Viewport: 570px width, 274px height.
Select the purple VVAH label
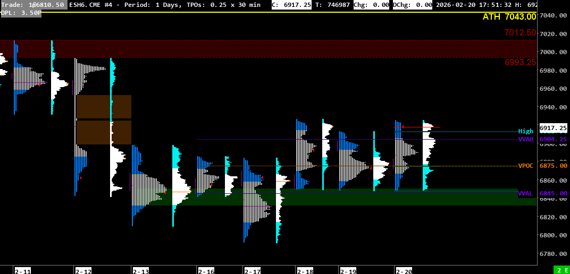[x=525, y=139]
